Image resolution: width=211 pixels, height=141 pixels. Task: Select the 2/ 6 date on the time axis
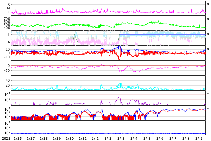160,139
